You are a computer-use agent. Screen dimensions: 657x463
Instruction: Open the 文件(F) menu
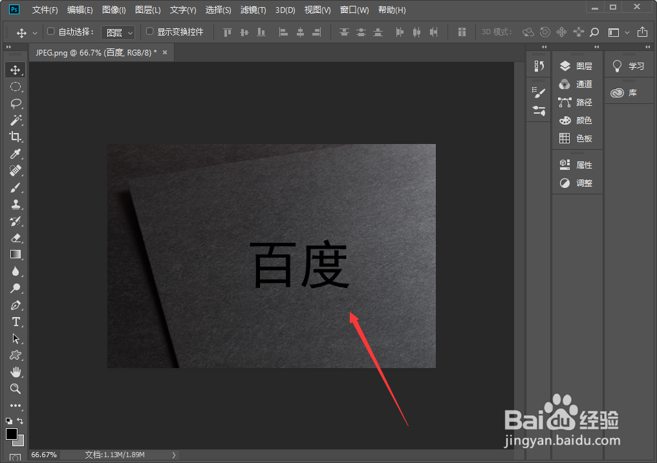point(45,10)
